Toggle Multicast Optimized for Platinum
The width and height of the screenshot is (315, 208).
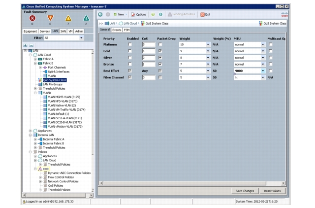(x=271, y=44)
